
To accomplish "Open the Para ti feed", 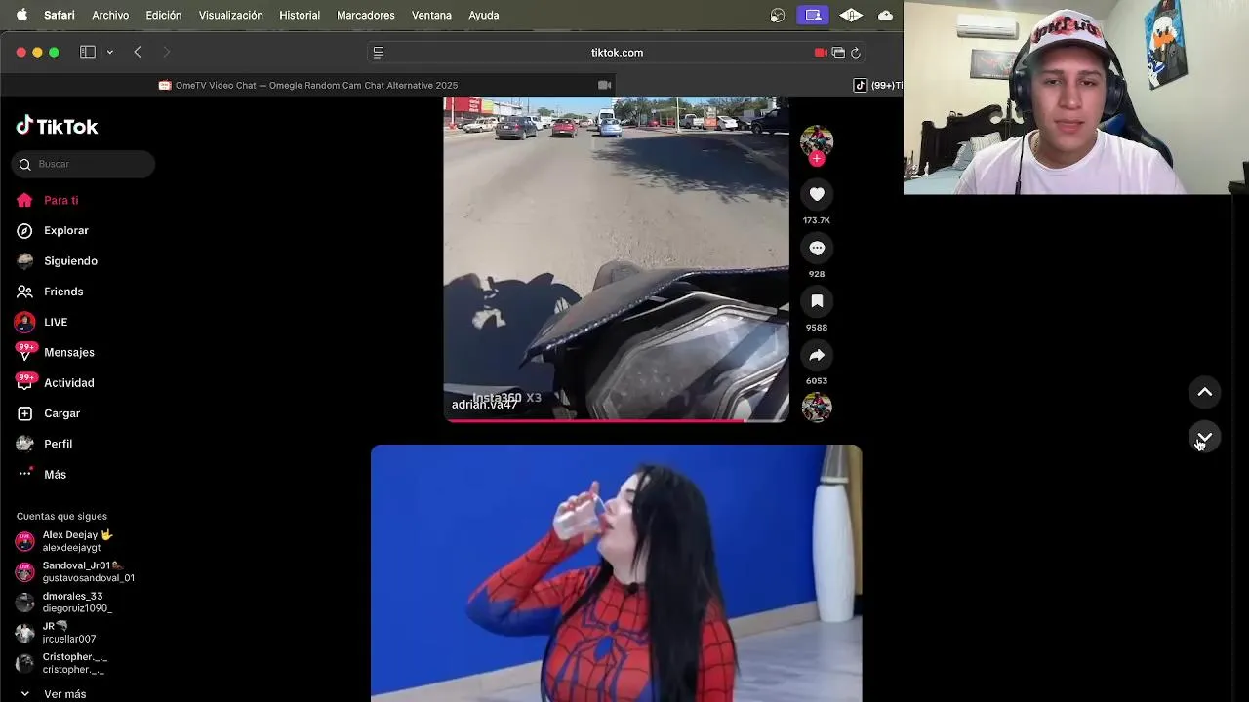I will 47,200.
